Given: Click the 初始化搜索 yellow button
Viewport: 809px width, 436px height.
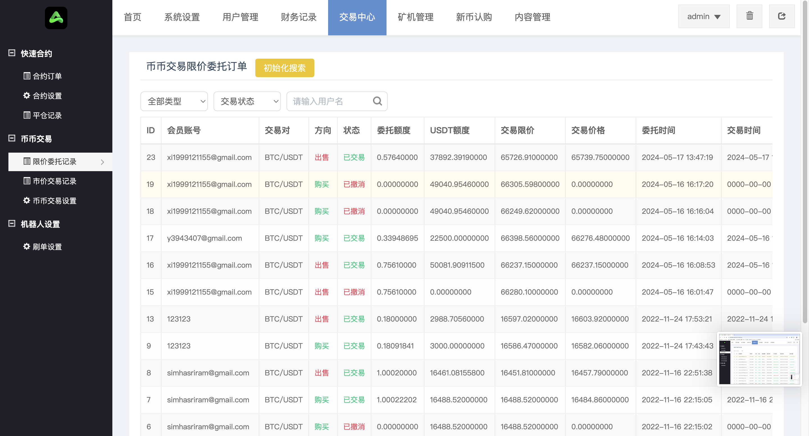Looking at the screenshot, I should 285,68.
